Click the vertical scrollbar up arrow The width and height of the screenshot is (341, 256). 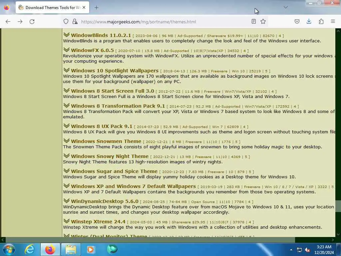point(338,31)
